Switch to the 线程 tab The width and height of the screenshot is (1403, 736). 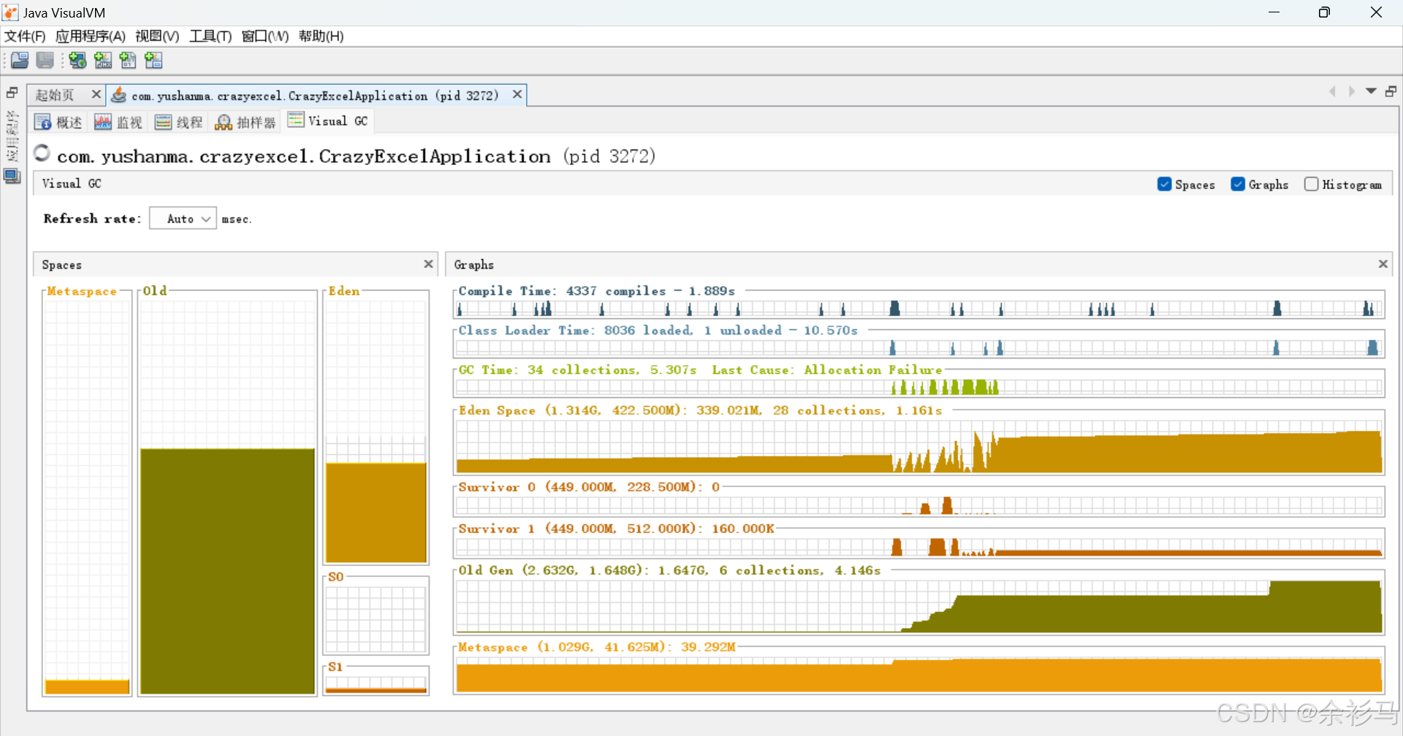(x=178, y=122)
